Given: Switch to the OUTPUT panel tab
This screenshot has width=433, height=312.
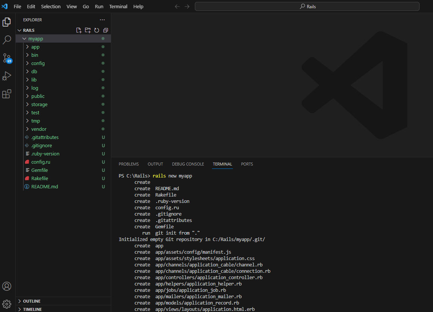Looking at the screenshot, I should pyautogui.click(x=155, y=164).
